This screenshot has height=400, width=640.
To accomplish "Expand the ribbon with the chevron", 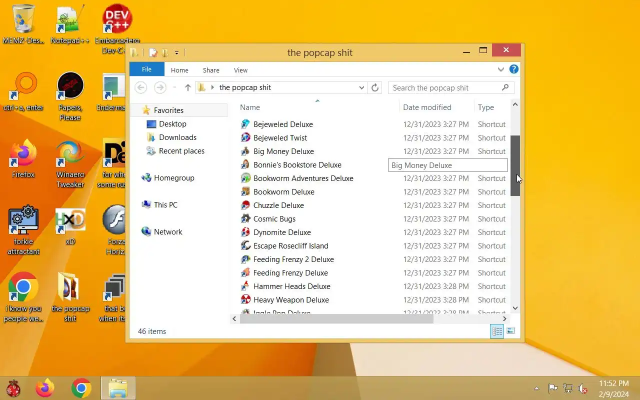I will [500, 69].
